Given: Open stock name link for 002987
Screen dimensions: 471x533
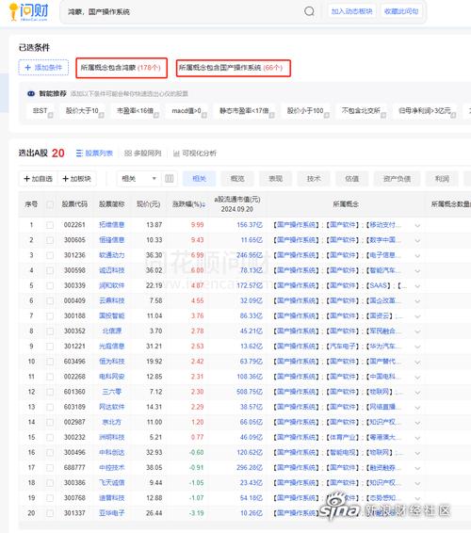Looking at the screenshot, I should click(111, 422).
